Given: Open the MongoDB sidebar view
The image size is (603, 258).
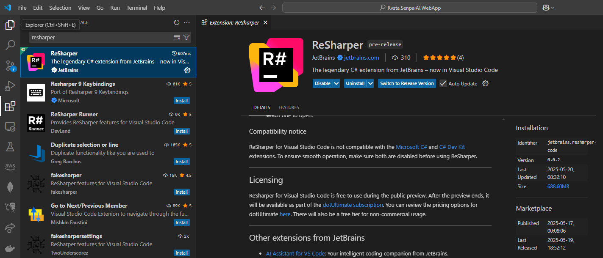Looking at the screenshot, I should 10,187.
